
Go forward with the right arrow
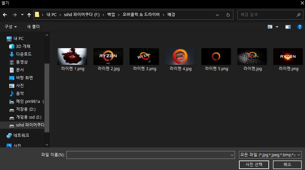click(15, 15)
